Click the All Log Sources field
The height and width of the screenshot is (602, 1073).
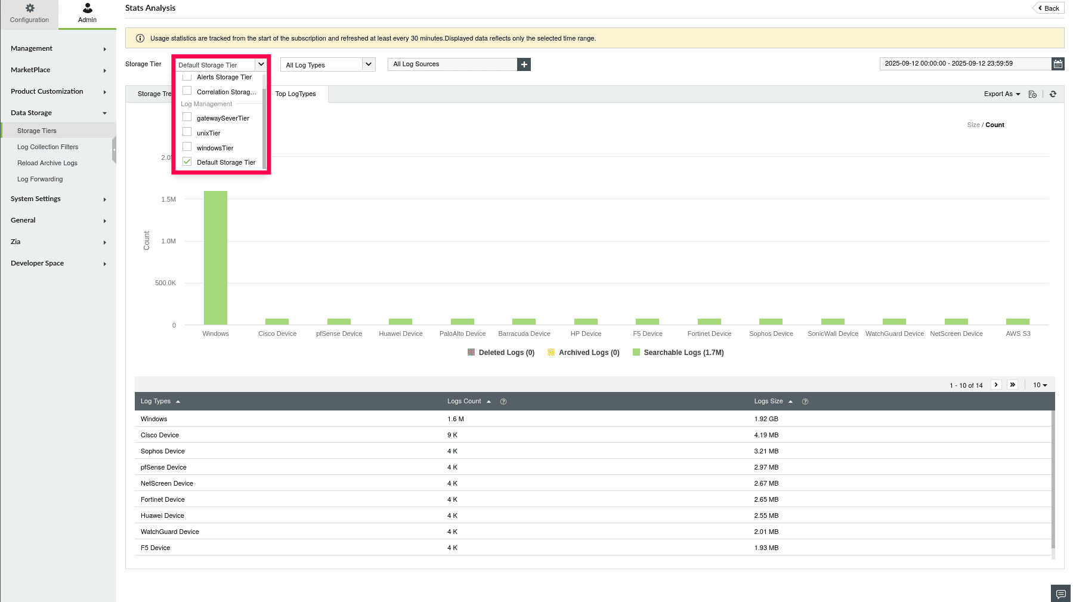click(453, 64)
